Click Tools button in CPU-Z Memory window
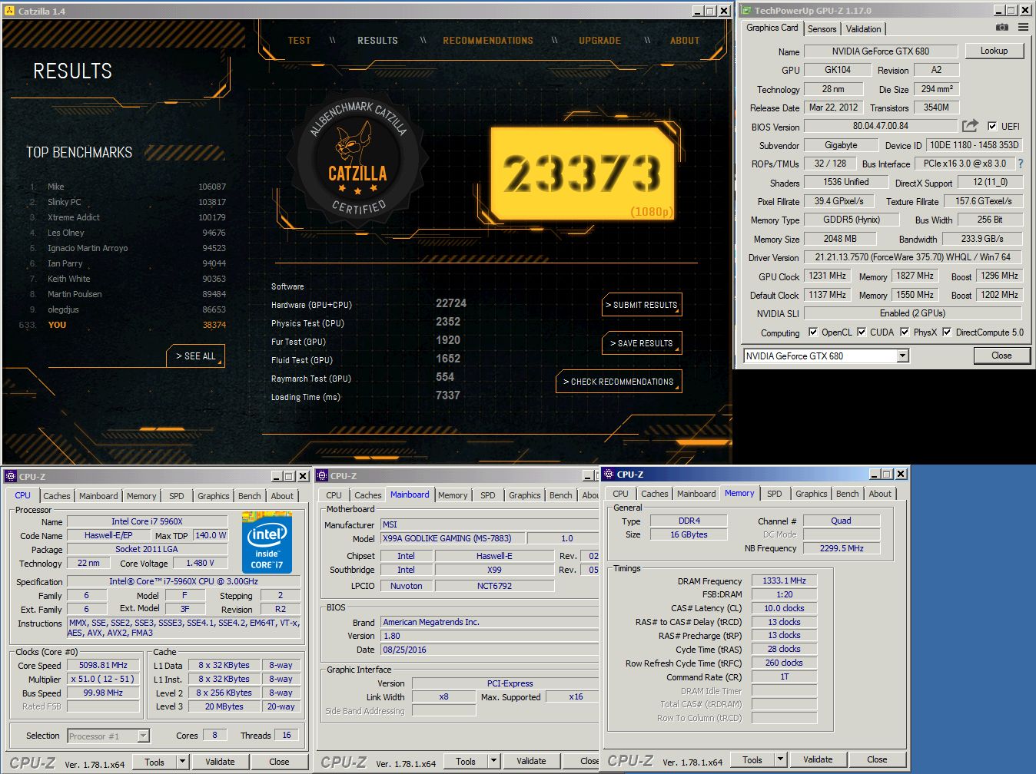 [x=752, y=759]
